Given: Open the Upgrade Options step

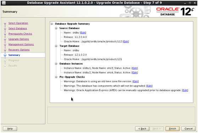Looking at the screenshot, I should (x=19, y=39).
